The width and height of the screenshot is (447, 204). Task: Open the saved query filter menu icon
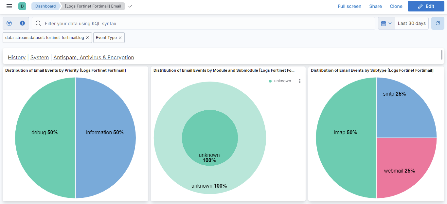[x=9, y=23]
